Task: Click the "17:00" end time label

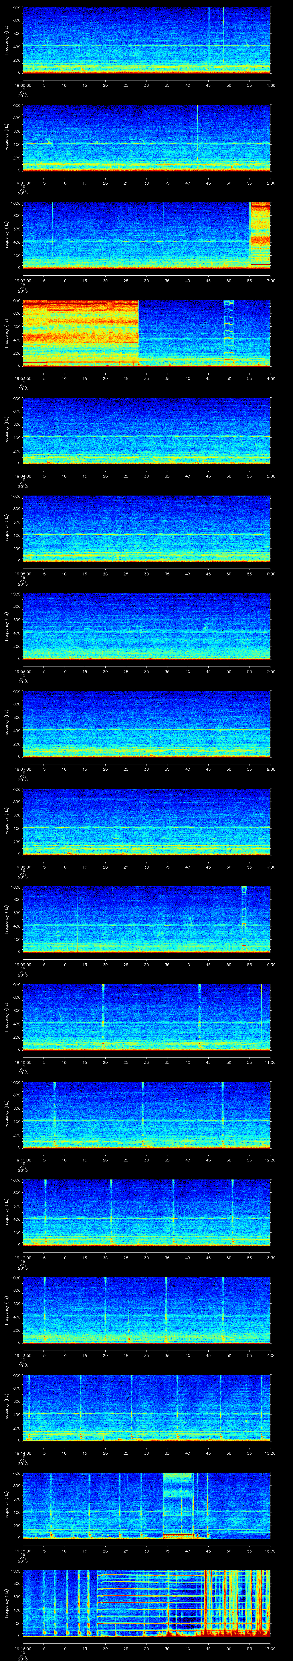Action: click(x=270, y=1649)
